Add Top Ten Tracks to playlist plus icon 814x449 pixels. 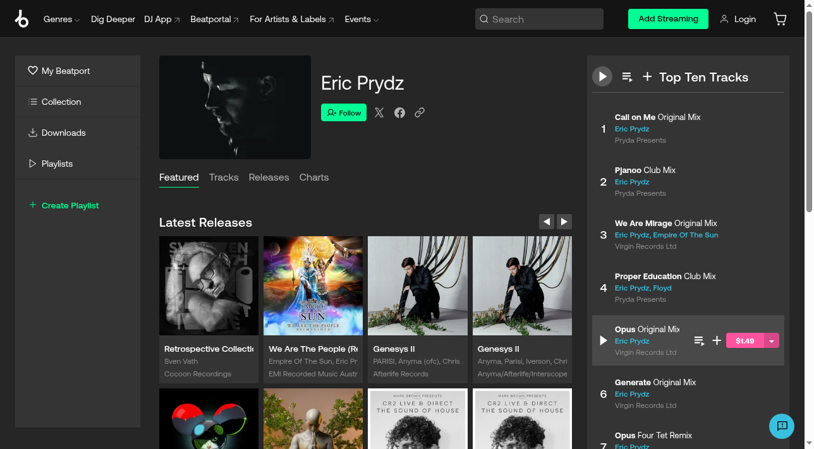647,77
